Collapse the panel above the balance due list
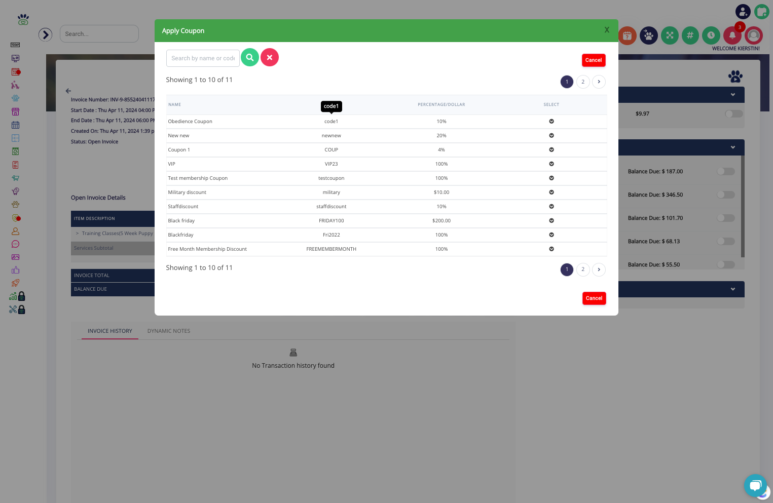Screen dimensions: 773x503 [x=733, y=147]
